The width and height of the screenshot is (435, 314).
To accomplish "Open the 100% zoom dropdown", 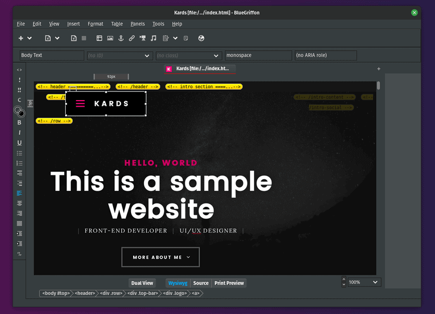I will click(364, 282).
